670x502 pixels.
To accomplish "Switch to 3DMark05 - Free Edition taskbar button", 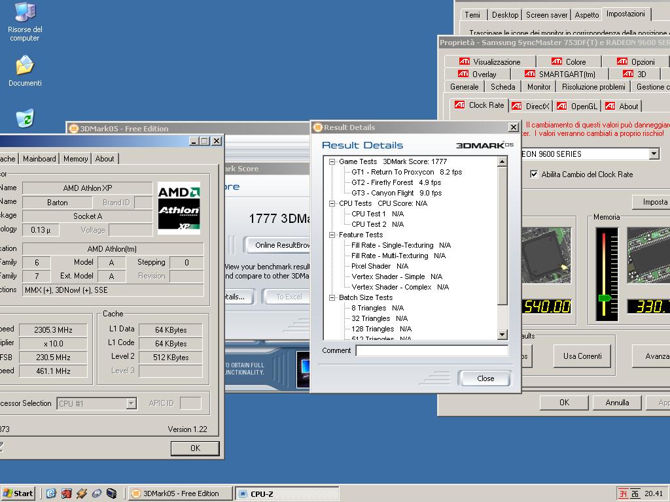I will point(181,494).
